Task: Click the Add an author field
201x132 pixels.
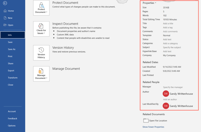Action: (x=170, y=99)
